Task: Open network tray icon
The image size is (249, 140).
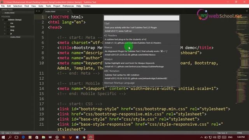Action: [x=210, y=137]
